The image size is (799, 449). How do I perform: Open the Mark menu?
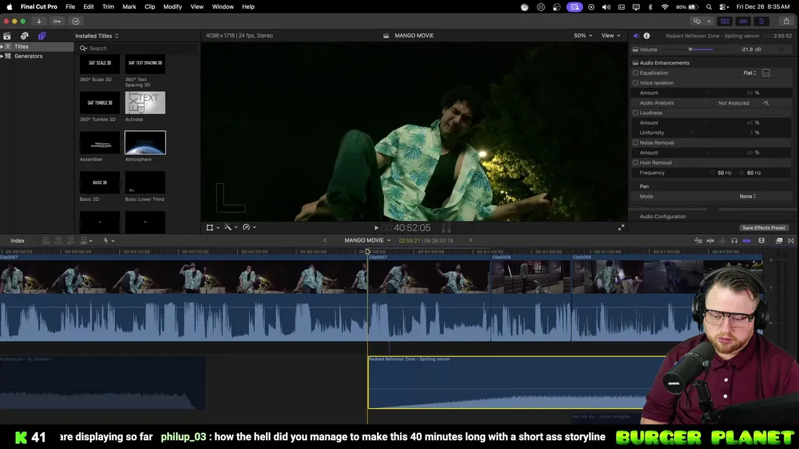click(x=129, y=7)
